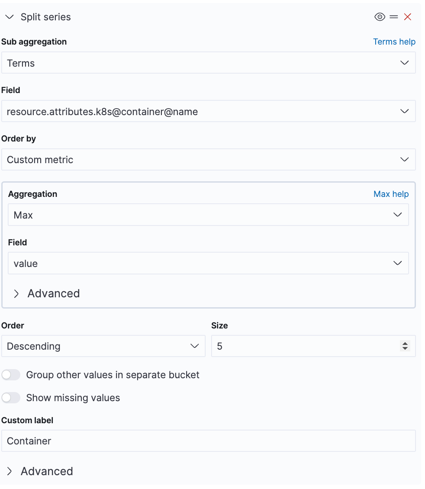Decrease Size with the down stepper arrow

tap(405, 349)
